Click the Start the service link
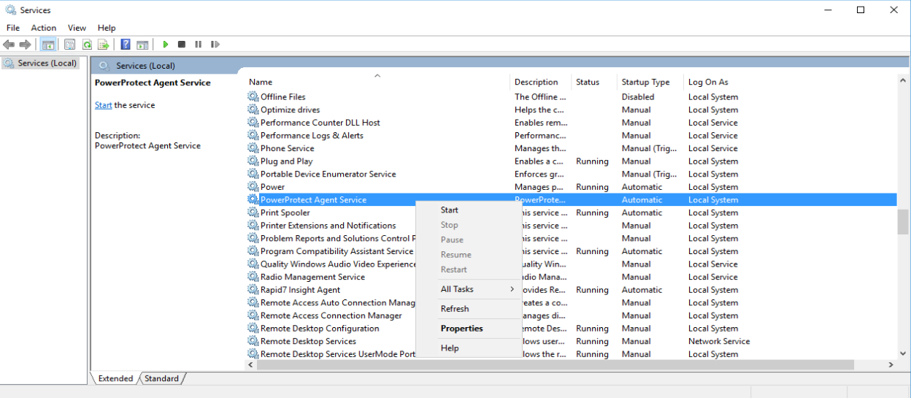The image size is (911, 398). (x=103, y=105)
